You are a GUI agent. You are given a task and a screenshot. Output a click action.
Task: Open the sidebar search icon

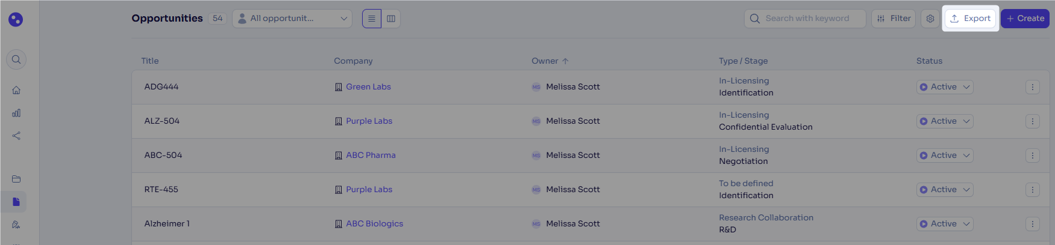[x=16, y=59]
